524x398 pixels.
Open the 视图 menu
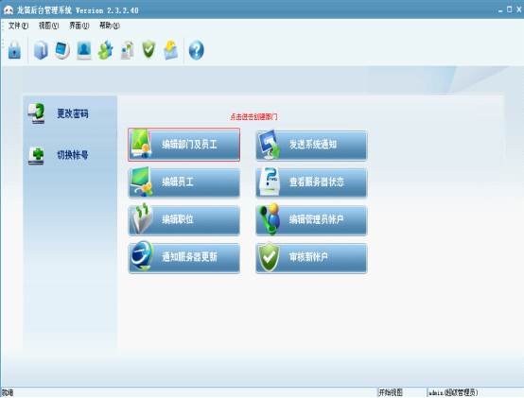click(48, 26)
